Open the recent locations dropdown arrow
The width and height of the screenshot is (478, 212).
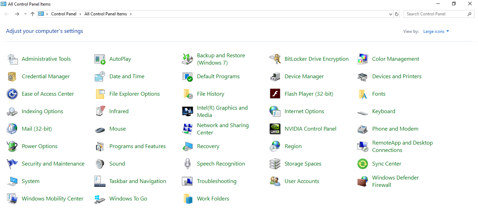pos(25,14)
